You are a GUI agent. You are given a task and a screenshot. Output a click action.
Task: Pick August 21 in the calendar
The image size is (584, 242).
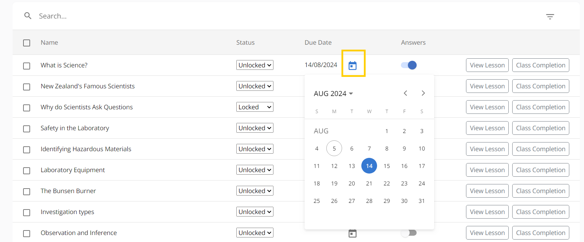(x=369, y=183)
